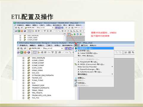Click the green D tool icon in back window
Viewport: 143px width, 107px height.
coord(19,31)
